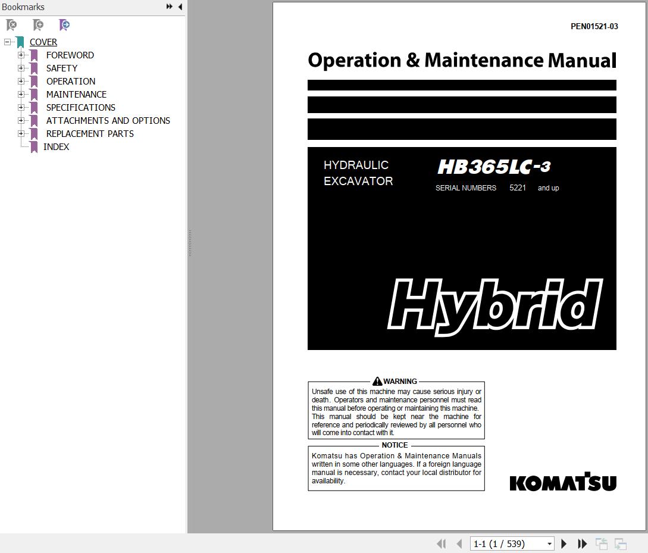Click the panel splitter grip handle
648x553 pixels.
click(x=190, y=243)
